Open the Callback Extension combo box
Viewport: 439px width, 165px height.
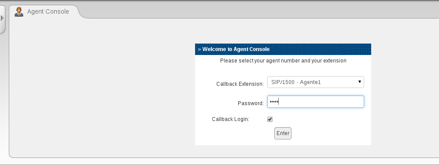pos(316,82)
